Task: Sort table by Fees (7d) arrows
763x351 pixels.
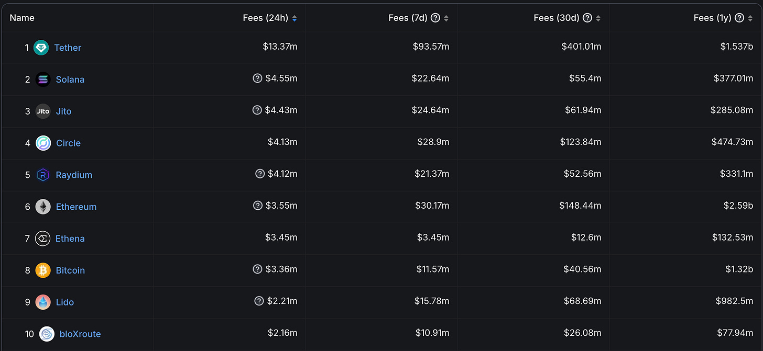Action: [x=446, y=18]
